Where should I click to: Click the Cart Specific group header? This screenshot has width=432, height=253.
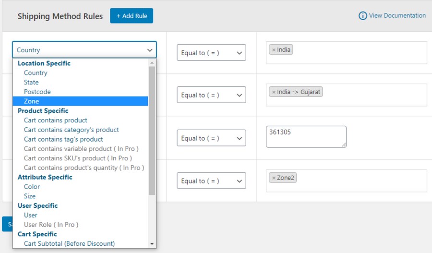[x=37, y=234]
